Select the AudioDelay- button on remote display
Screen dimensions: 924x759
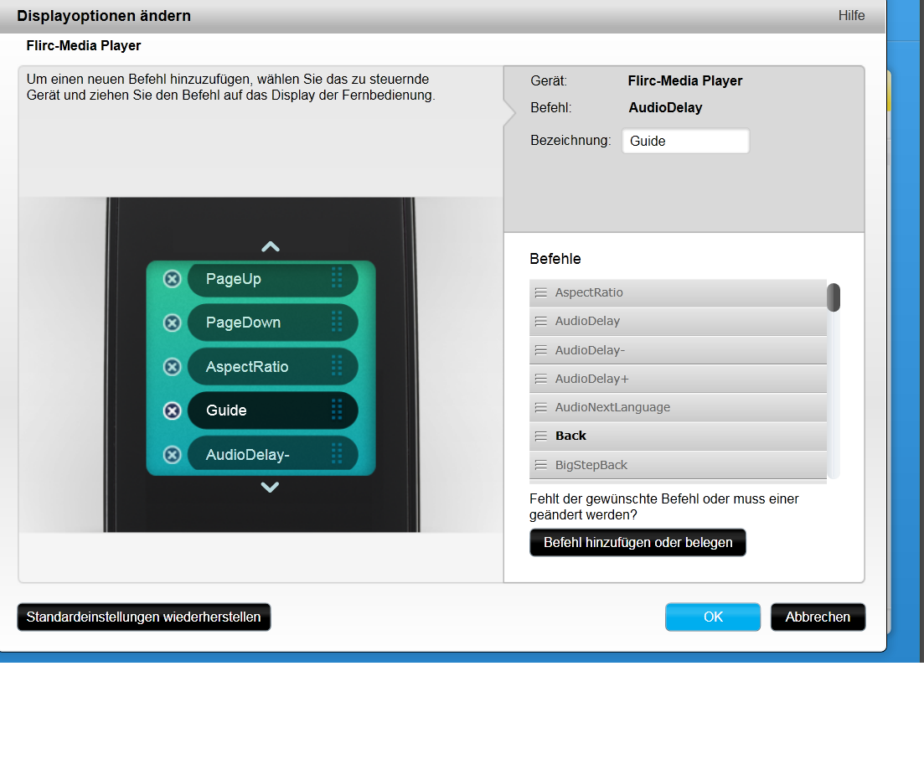tap(273, 454)
